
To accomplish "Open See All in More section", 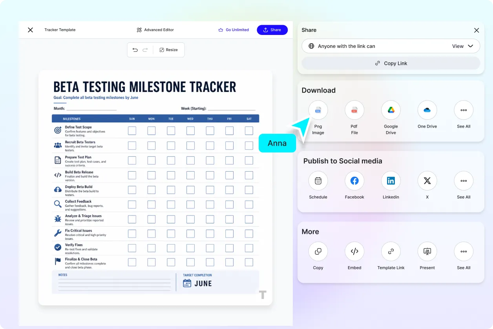I will pyautogui.click(x=464, y=252).
